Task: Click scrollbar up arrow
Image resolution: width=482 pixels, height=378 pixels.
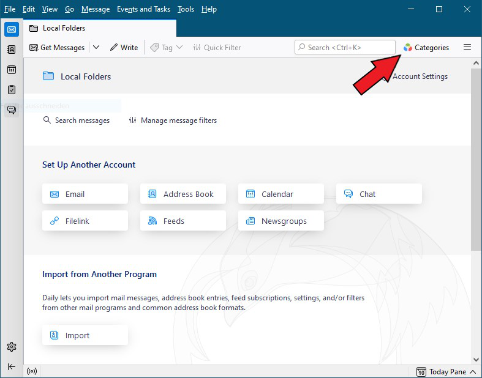Action: tap(476, 63)
